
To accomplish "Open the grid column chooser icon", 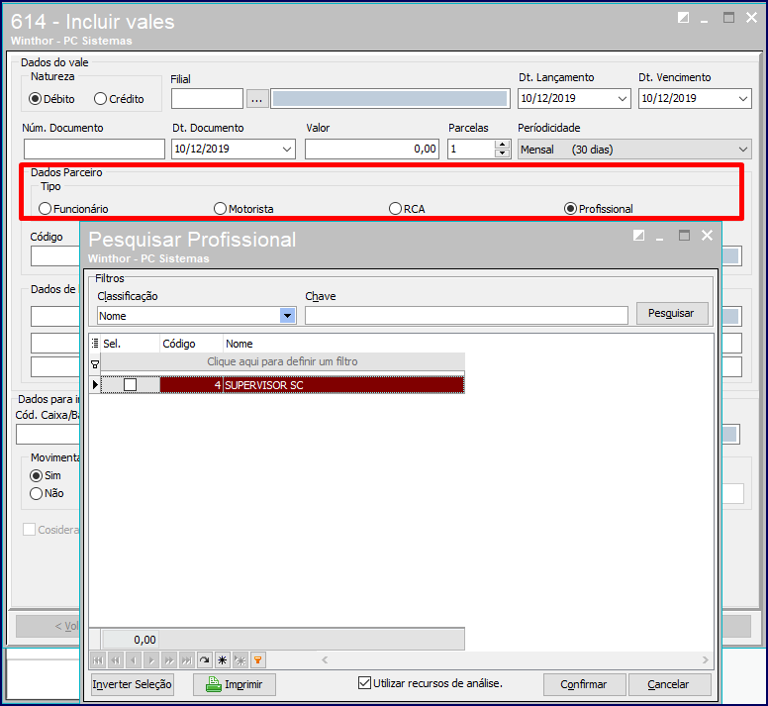I will [95, 344].
